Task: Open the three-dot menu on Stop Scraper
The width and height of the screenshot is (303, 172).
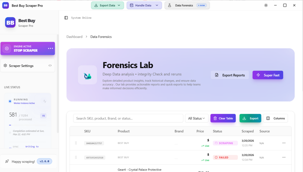Action: (x=50, y=48)
